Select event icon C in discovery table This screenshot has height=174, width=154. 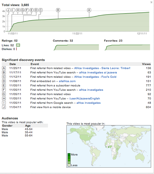[4, 77]
